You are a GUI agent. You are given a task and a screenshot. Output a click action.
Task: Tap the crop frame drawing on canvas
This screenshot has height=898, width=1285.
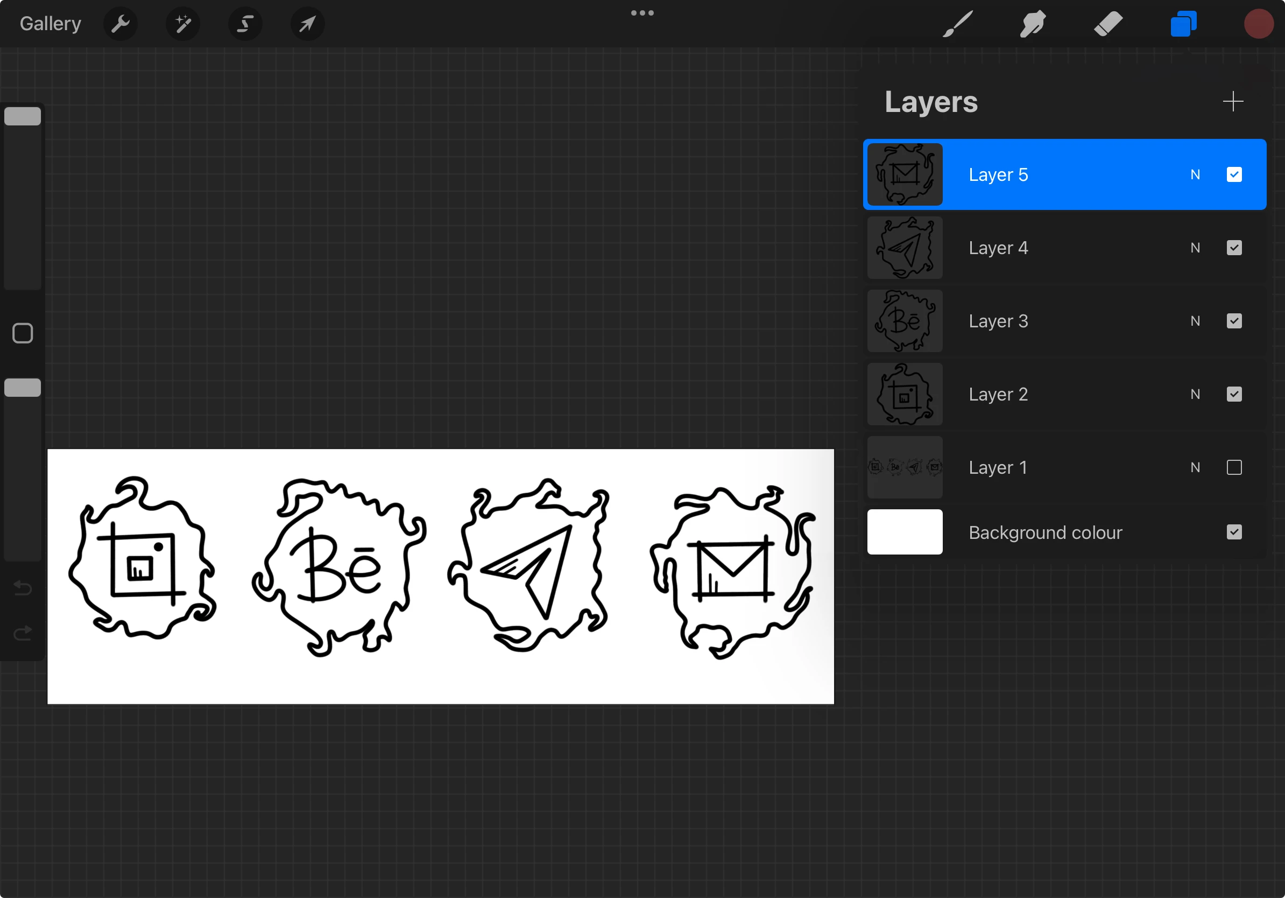coord(143,558)
